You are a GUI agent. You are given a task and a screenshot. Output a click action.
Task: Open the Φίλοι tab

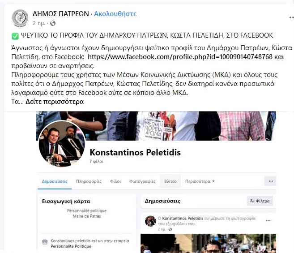[x=115, y=181]
